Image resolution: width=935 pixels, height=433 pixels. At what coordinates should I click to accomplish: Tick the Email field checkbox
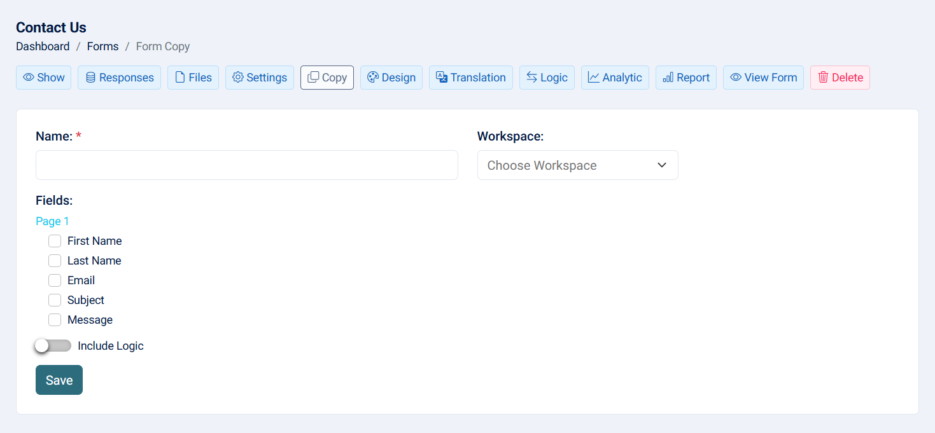point(55,280)
